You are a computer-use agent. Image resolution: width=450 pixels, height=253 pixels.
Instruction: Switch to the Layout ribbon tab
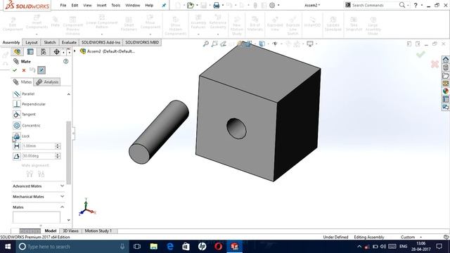point(32,42)
